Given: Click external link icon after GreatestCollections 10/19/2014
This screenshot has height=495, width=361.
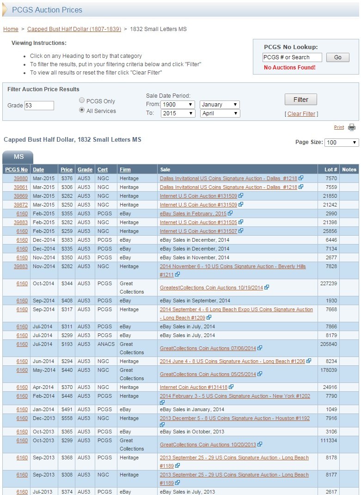Looking at the screenshot, I should [267, 287].
